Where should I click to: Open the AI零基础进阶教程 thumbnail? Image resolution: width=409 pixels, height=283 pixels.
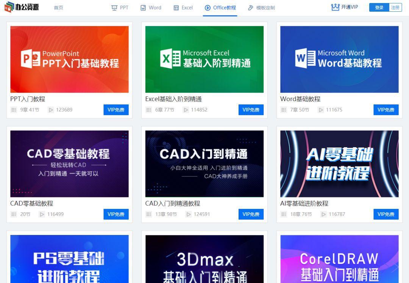click(339, 164)
